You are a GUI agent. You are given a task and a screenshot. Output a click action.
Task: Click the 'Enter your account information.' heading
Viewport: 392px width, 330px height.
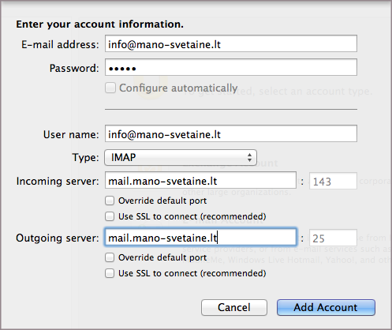[99, 24]
